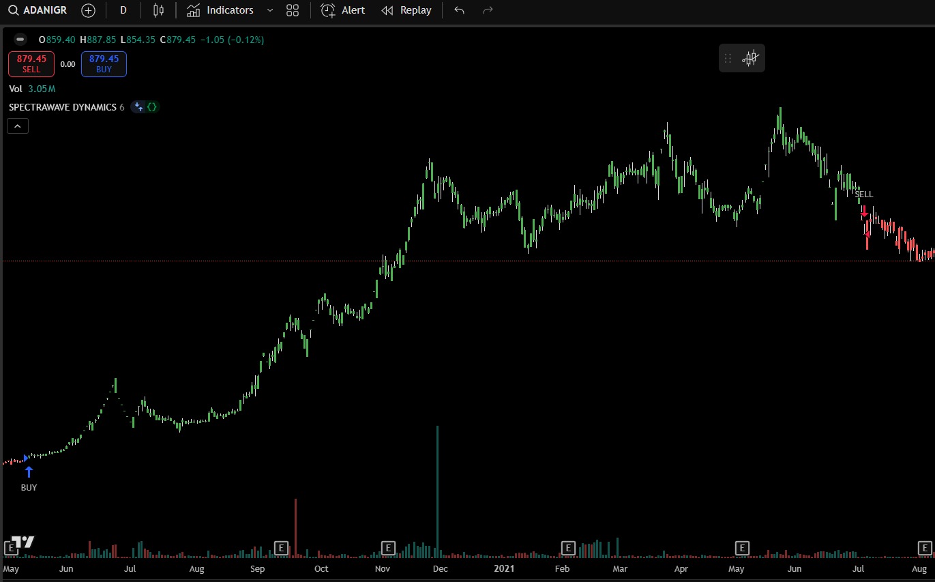Viewport: 935px width, 582px height.
Task: Click the −1.05 (−0.12%) change value
Action: [x=232, y=40]
